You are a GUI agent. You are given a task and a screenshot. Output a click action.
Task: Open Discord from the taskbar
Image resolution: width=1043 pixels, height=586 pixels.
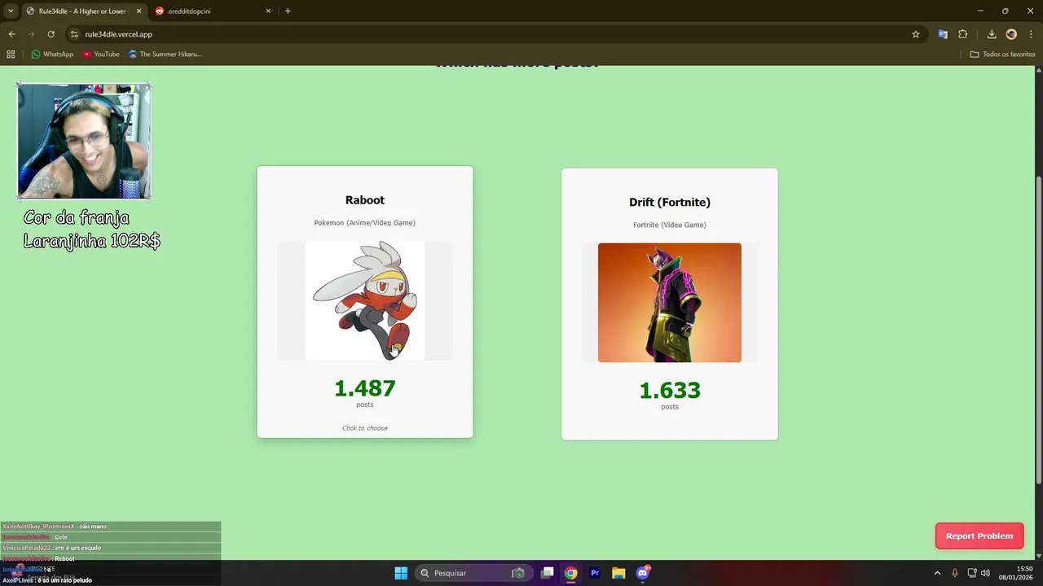pyautogui.click(x=643, y=573)
